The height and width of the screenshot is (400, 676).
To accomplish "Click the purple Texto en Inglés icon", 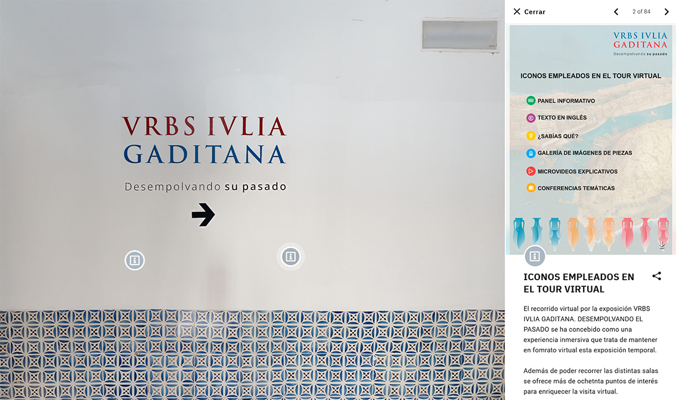I will 531,117.
